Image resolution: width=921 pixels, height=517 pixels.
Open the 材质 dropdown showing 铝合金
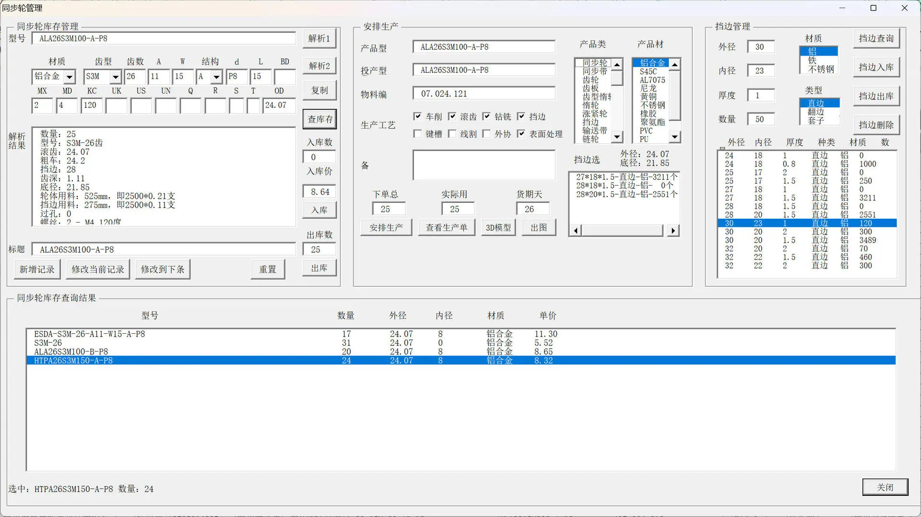pos(70,77)
